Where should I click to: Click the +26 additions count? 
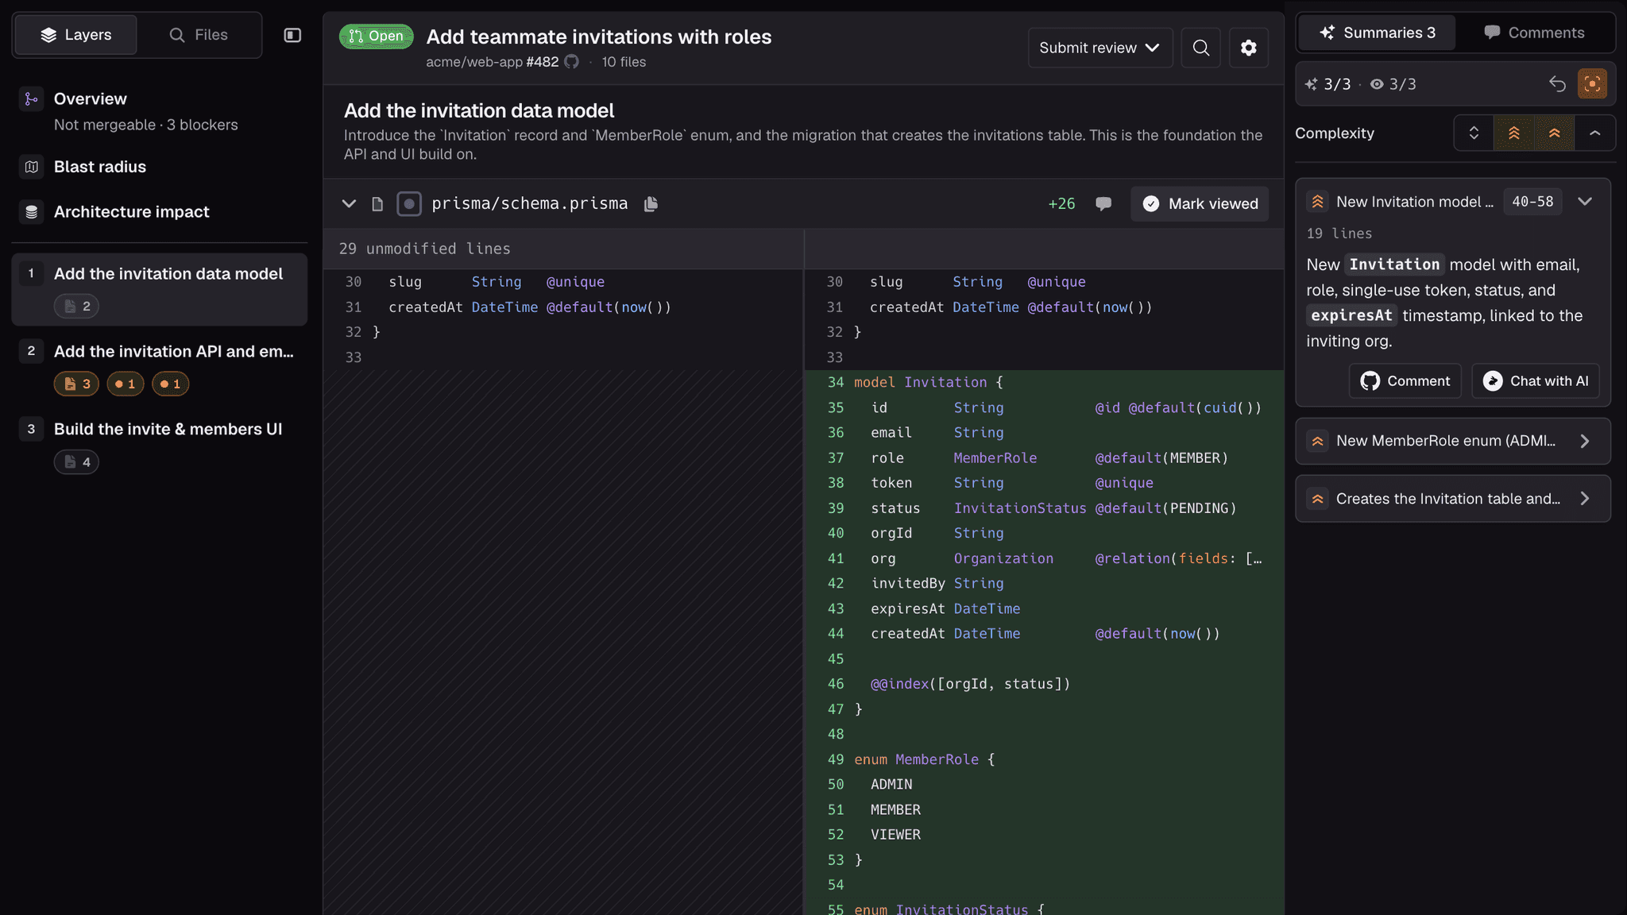coord(1061,203)
